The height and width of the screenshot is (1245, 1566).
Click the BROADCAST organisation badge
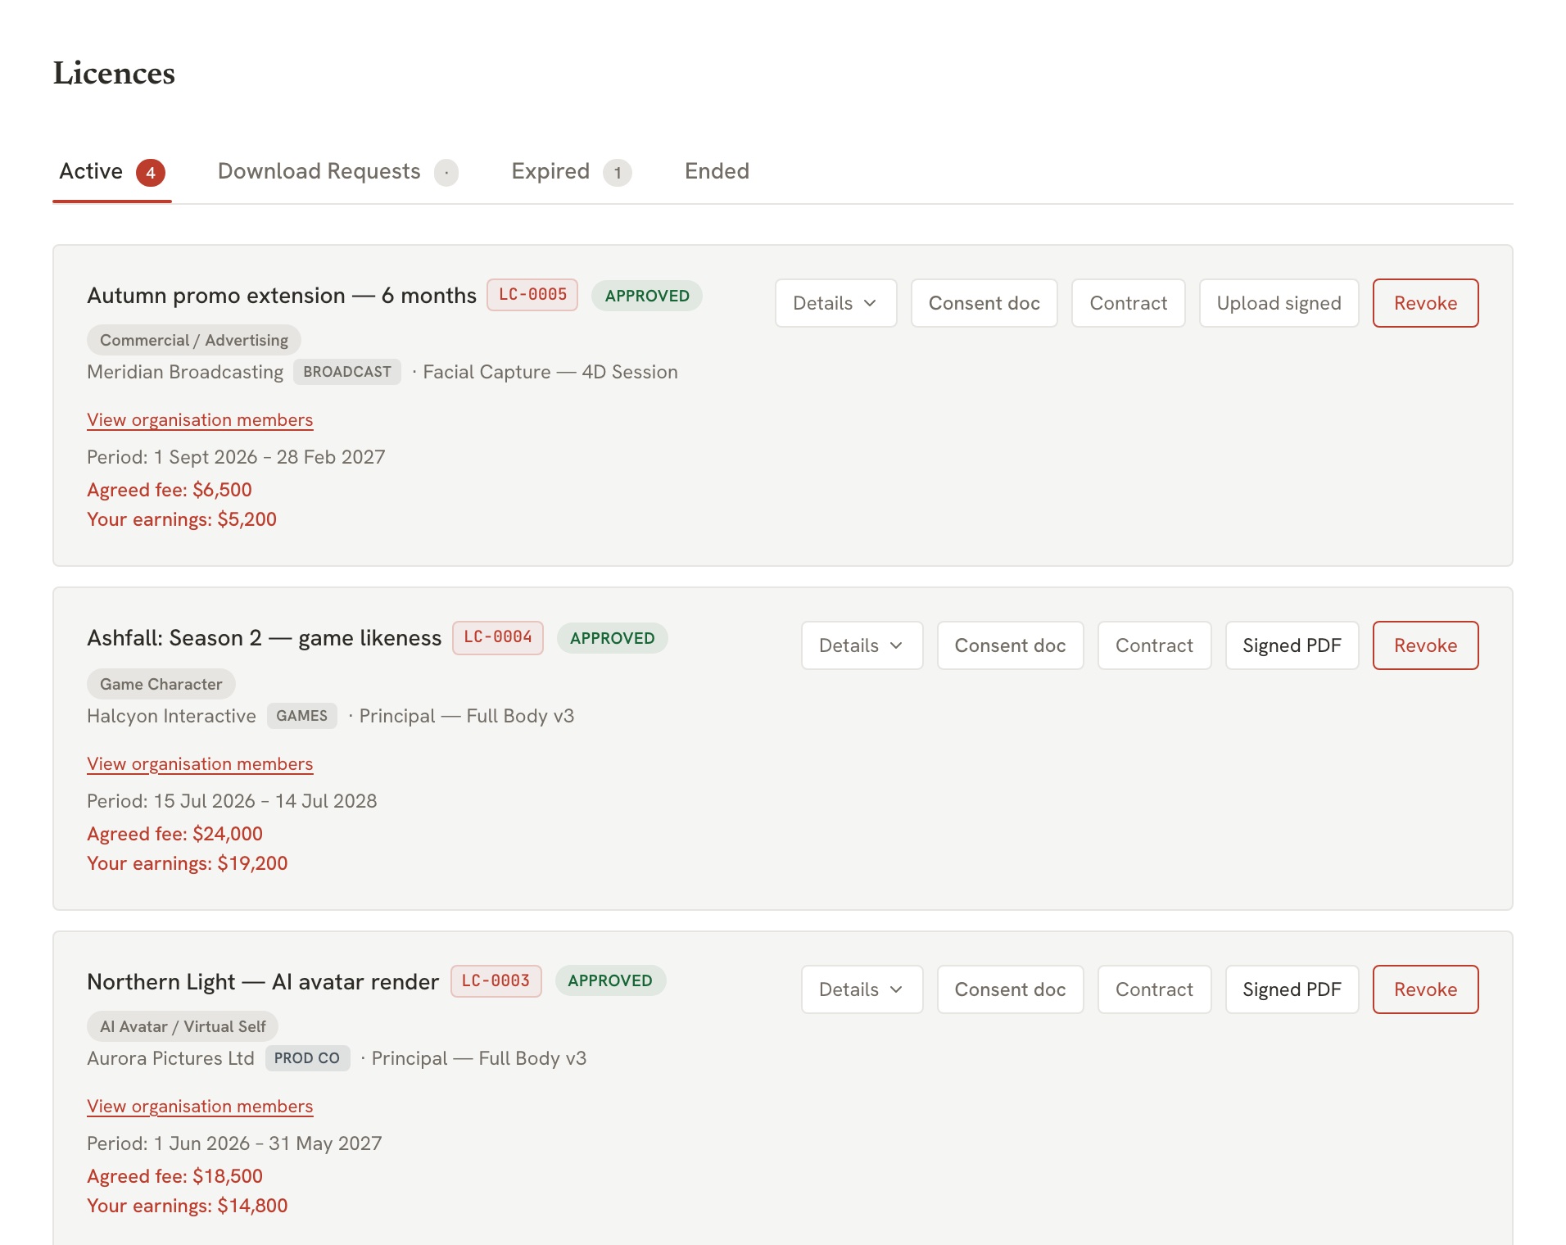coord(347,372)
